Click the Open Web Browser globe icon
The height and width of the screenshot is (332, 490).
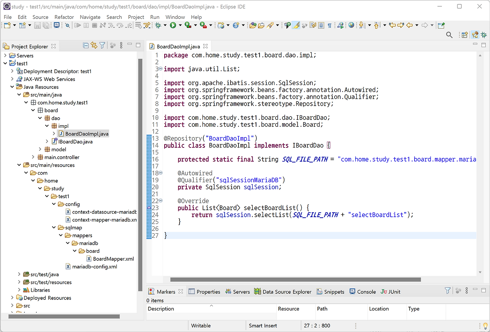(x=351, y=25)
